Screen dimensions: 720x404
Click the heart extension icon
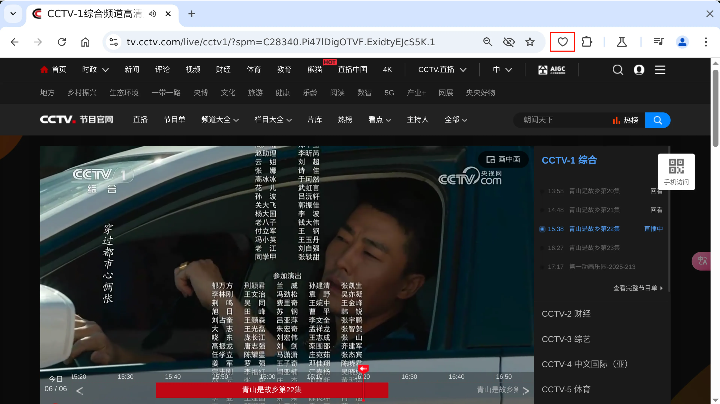(562, 42)
